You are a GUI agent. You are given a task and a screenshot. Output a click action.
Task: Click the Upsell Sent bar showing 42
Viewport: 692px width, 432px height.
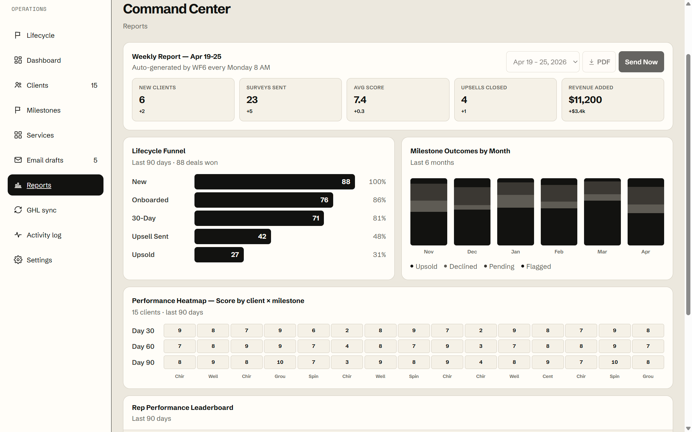click(233, 236)
